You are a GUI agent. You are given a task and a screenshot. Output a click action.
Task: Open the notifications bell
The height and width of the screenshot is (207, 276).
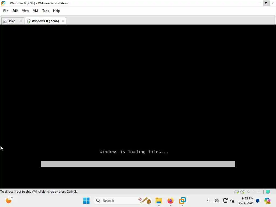click(258, 201)
